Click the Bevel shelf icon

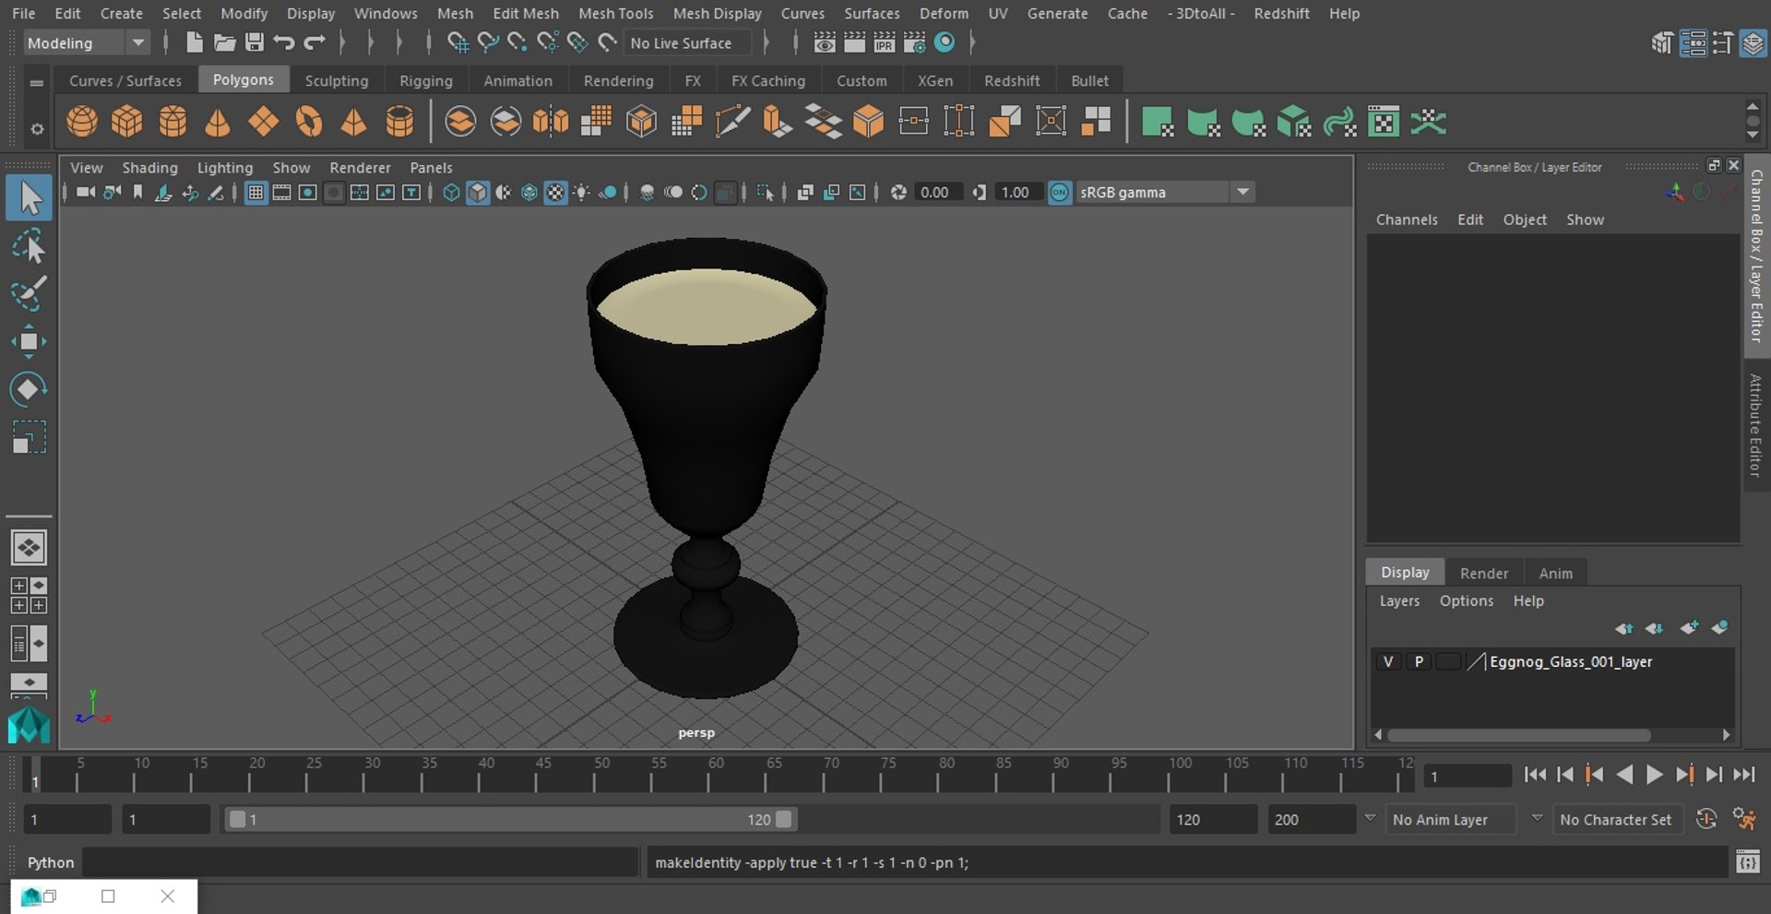click(868, 122)
